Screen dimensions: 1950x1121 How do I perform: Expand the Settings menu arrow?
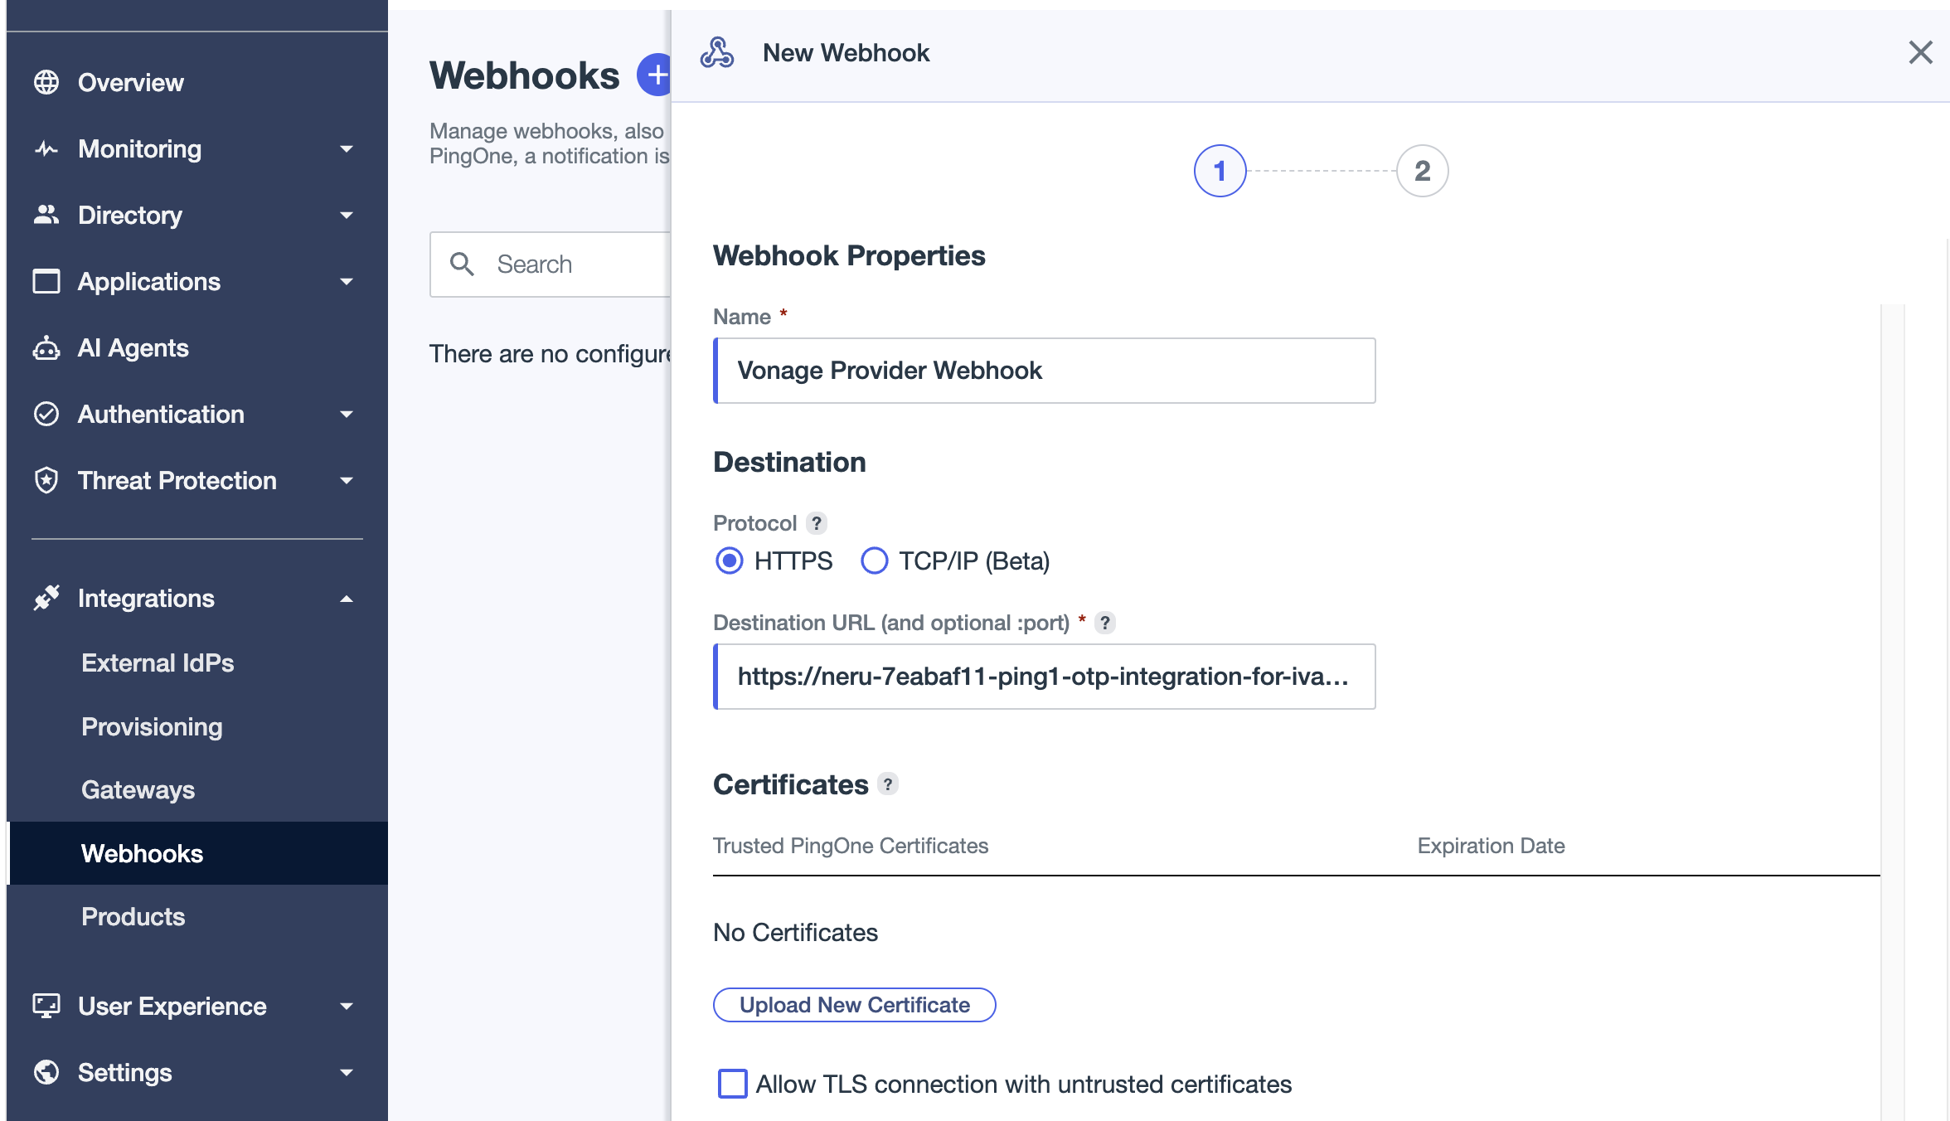click(347, 1073)
